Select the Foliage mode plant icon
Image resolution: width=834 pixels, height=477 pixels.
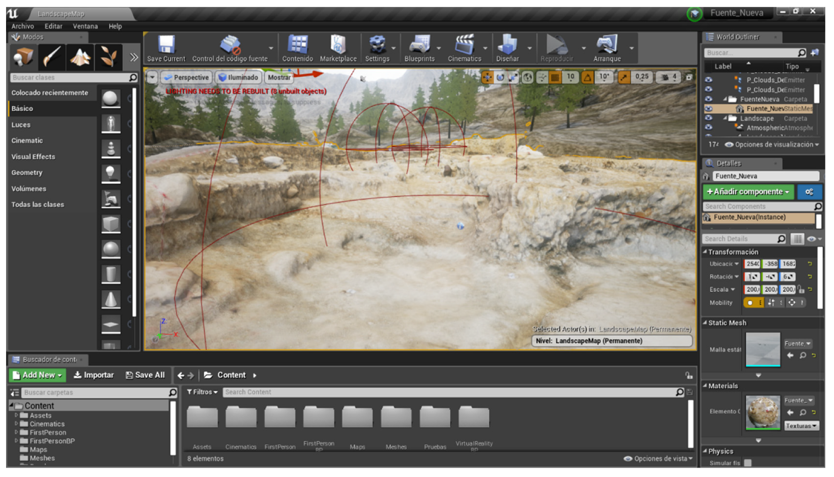[x=108, y=57]
